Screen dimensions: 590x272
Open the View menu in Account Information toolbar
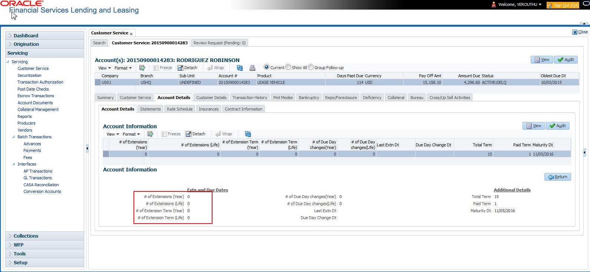tap(112, 134)
